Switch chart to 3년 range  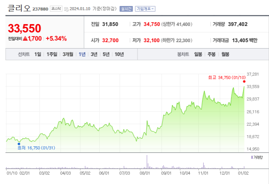[x=94, y=54]
